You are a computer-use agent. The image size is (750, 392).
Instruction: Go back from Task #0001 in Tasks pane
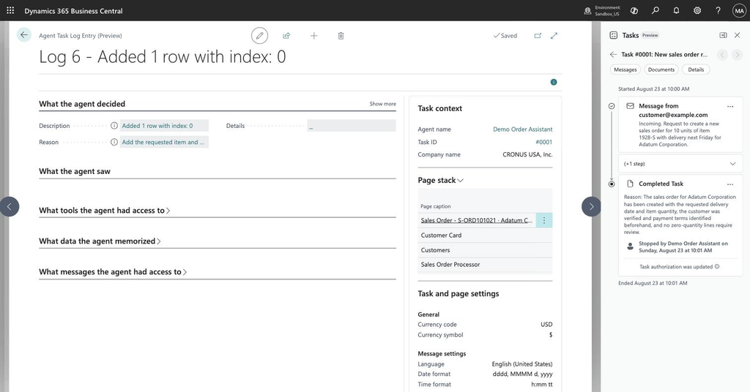point(613,54)
